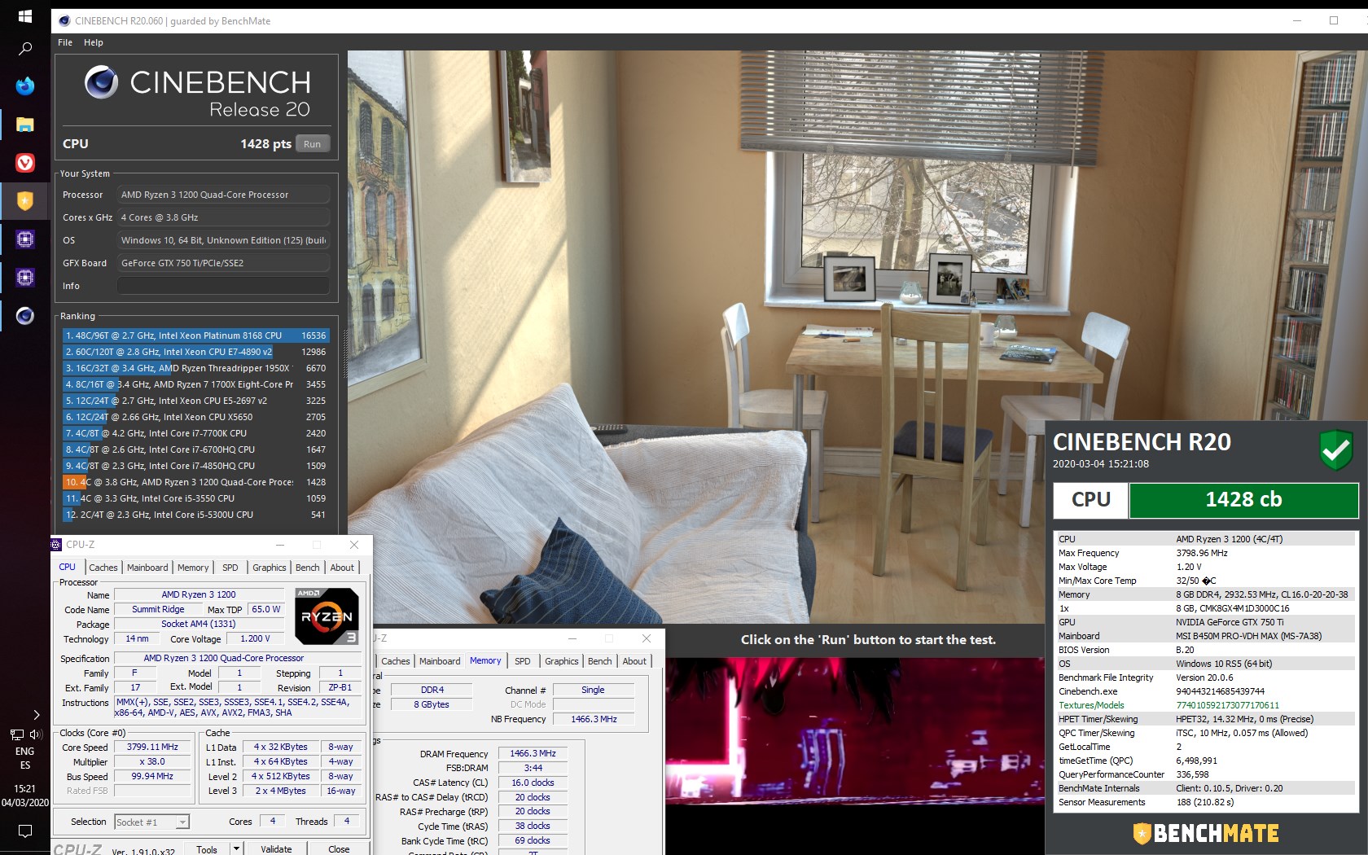Select ranking row Intel Core i5-5300U
The image size is (1368, 855).
[195, 515]
